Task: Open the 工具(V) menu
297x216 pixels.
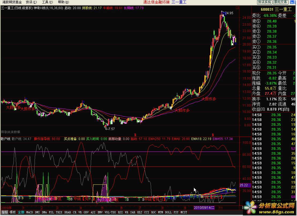Action: click(47, 2)
